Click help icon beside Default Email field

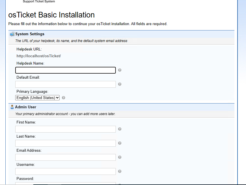[x=120, y=84]
